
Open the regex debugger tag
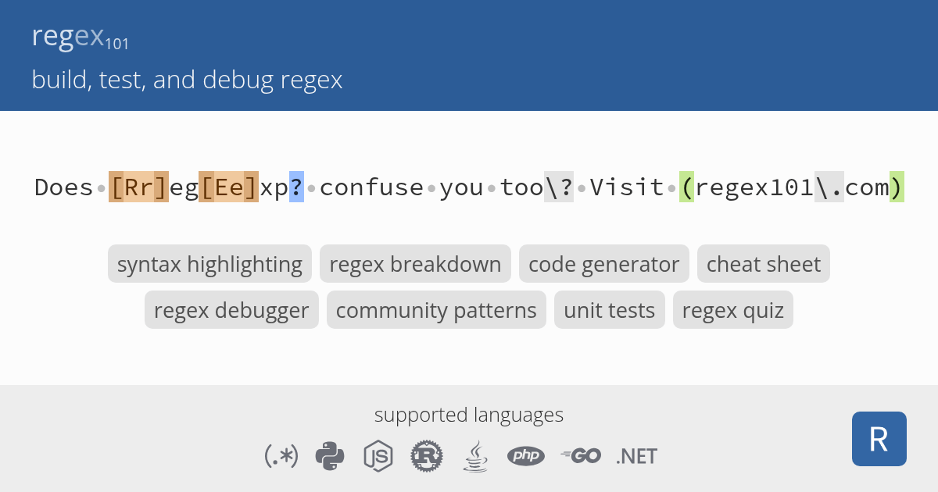231,310
